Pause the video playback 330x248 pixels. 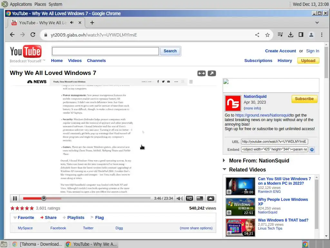click(x=15, y=199)
